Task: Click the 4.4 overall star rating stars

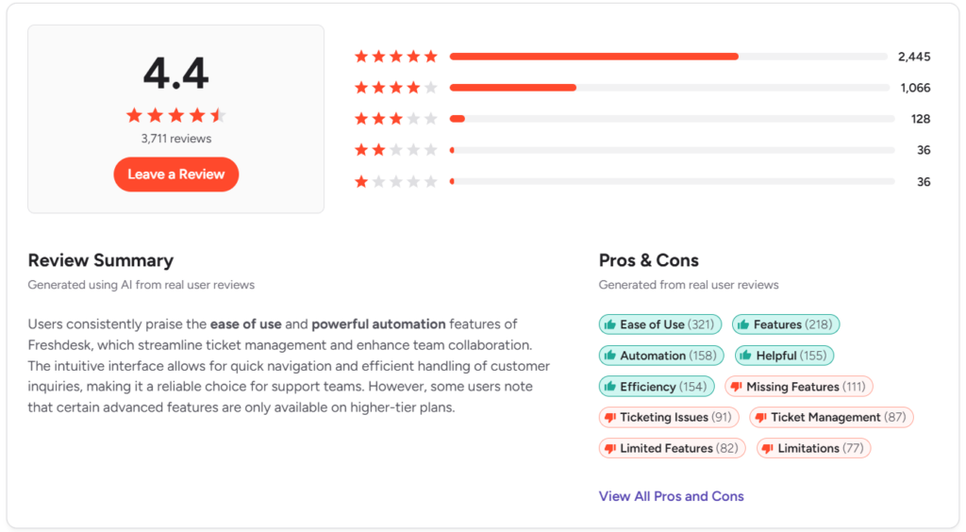Action: tap(176, 115)
